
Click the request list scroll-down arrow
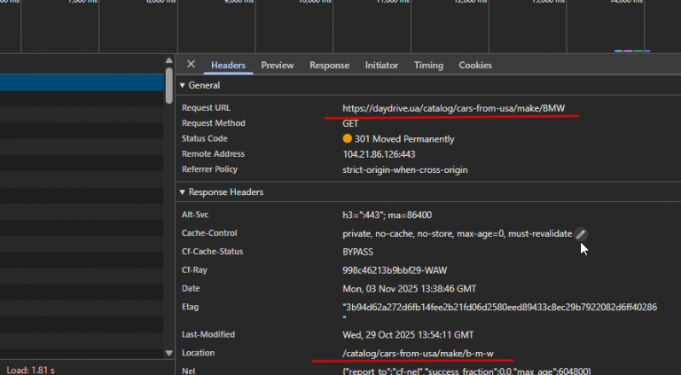pyautogui.click(x=169, y=353)
